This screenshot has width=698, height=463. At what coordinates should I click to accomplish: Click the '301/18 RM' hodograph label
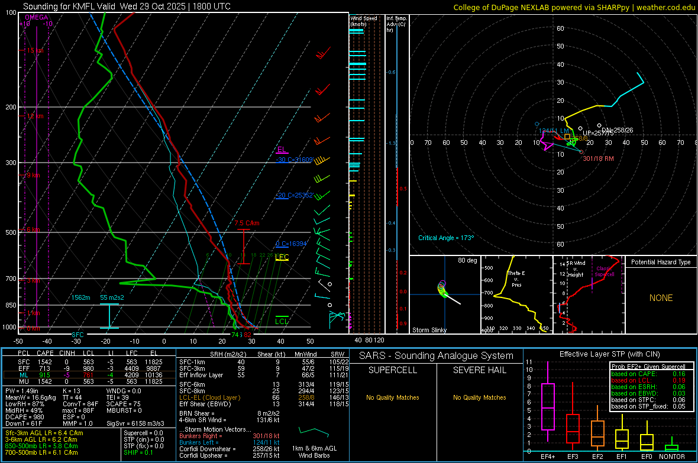tap(598, 158)
